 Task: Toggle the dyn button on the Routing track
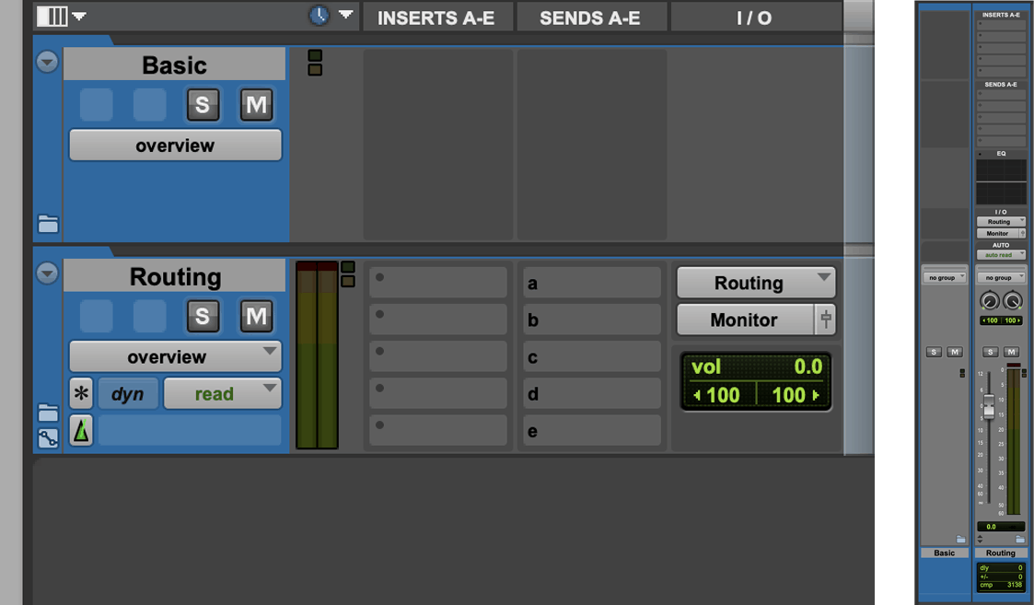point(128,393)
